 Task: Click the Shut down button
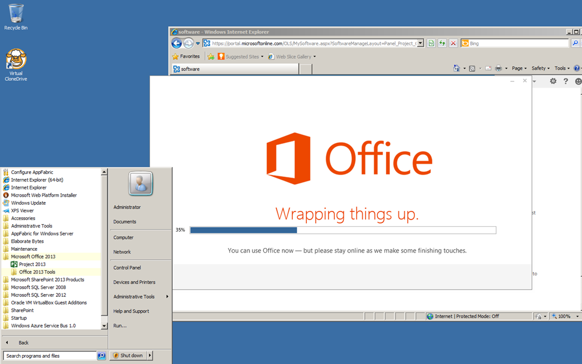click(x=128, y=355)
